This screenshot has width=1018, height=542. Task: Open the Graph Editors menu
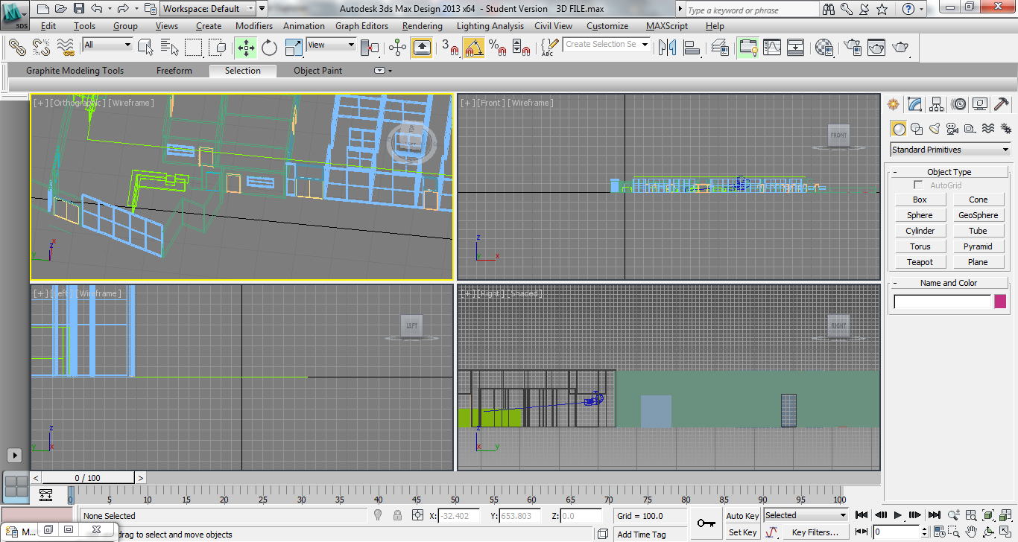click(x=361, y=26)
